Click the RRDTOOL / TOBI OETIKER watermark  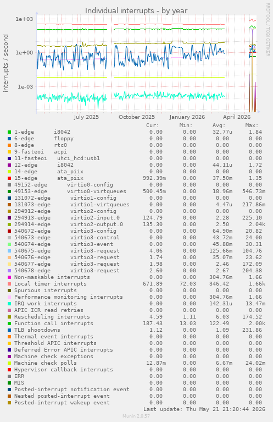tap(268, 30)
